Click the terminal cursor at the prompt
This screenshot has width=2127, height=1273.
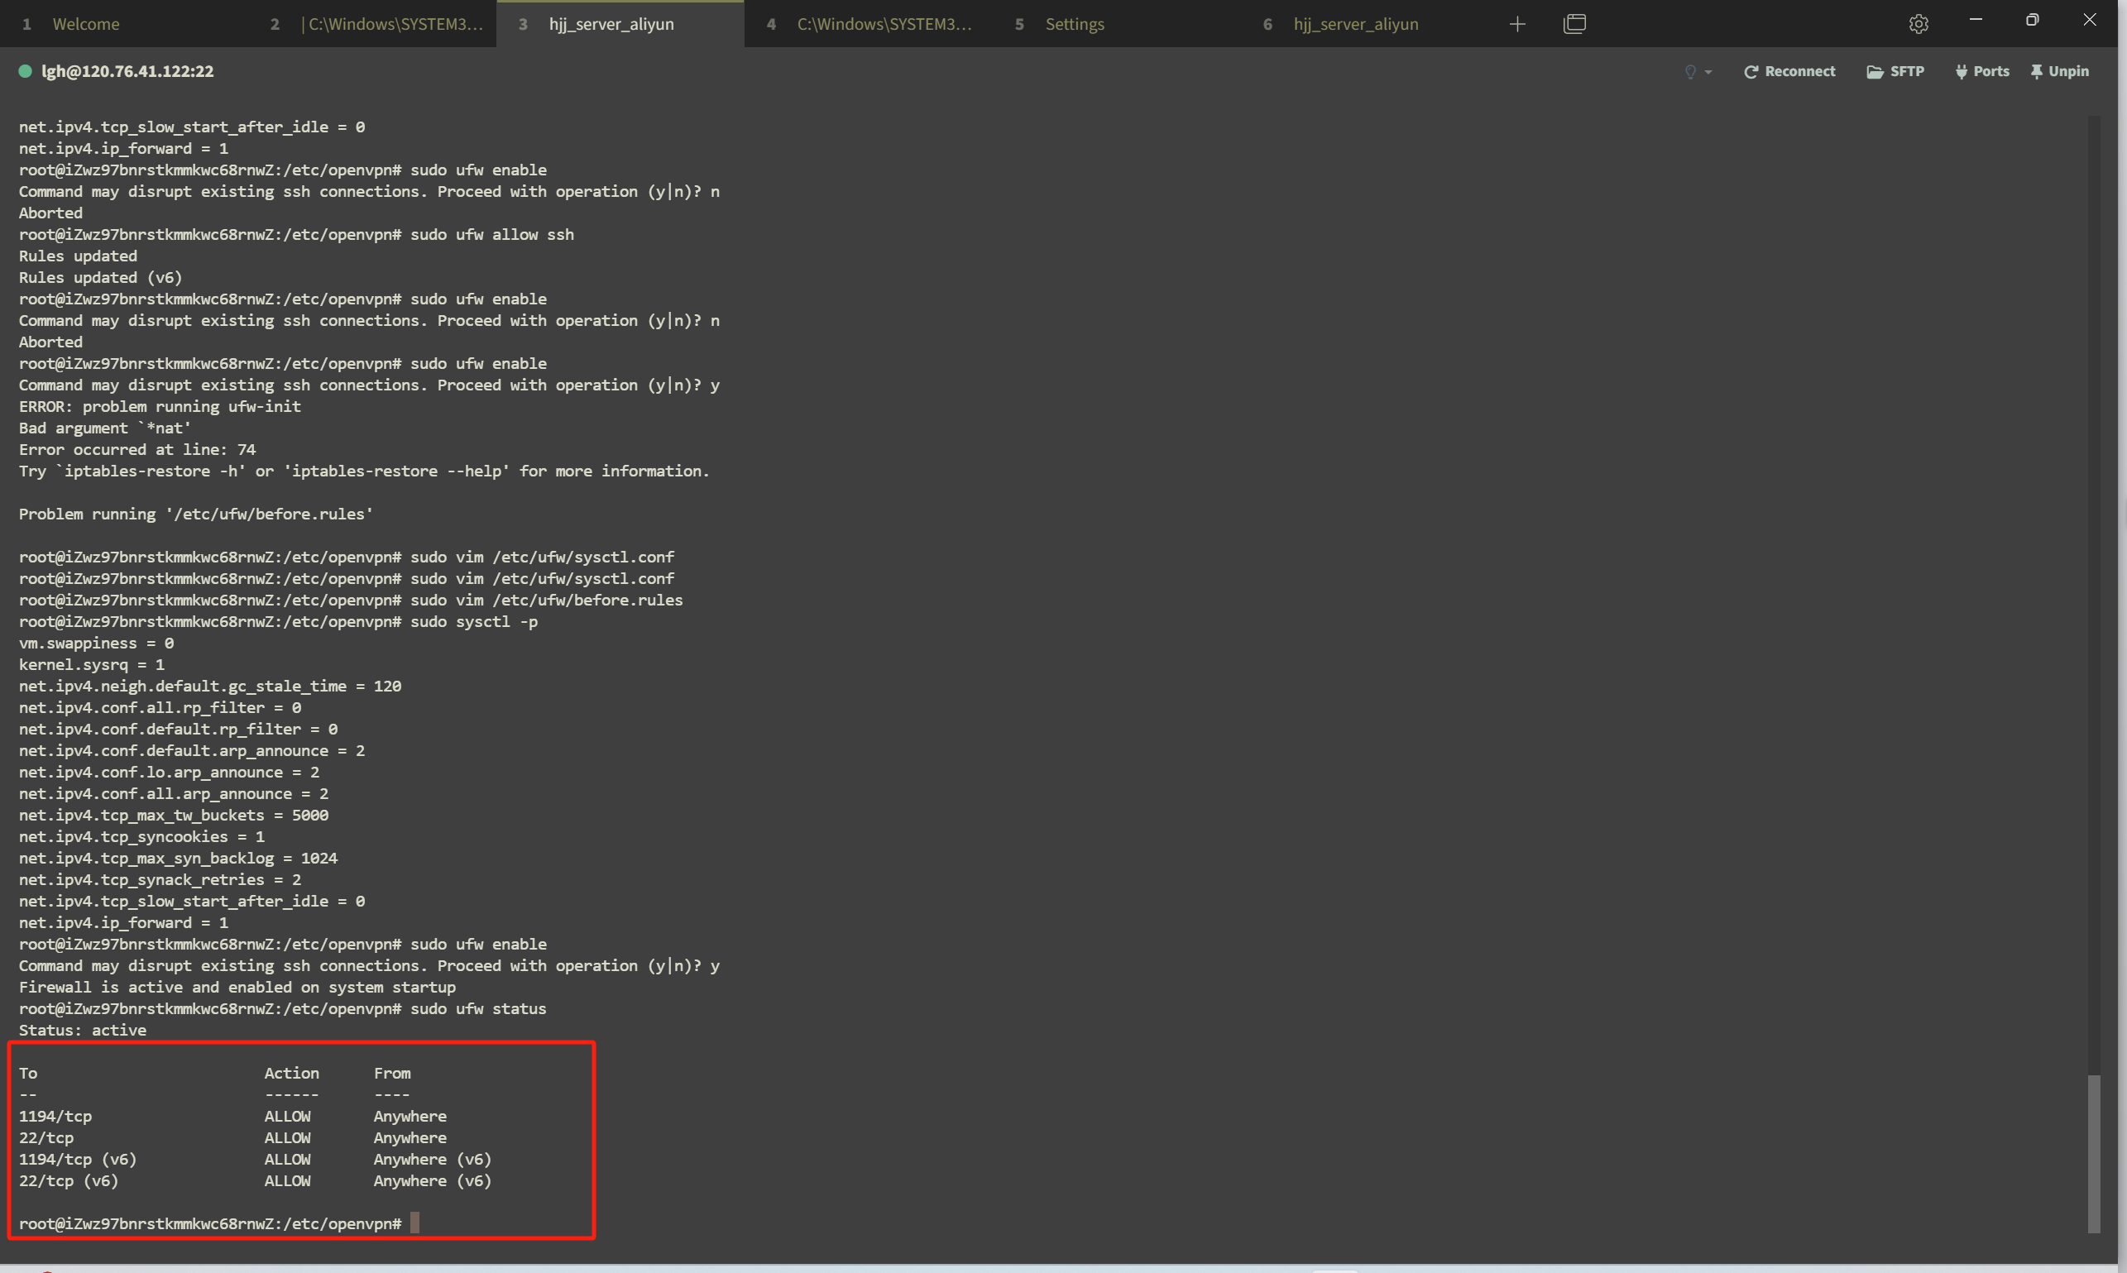pyautogui.click(x=414, y=1223)
